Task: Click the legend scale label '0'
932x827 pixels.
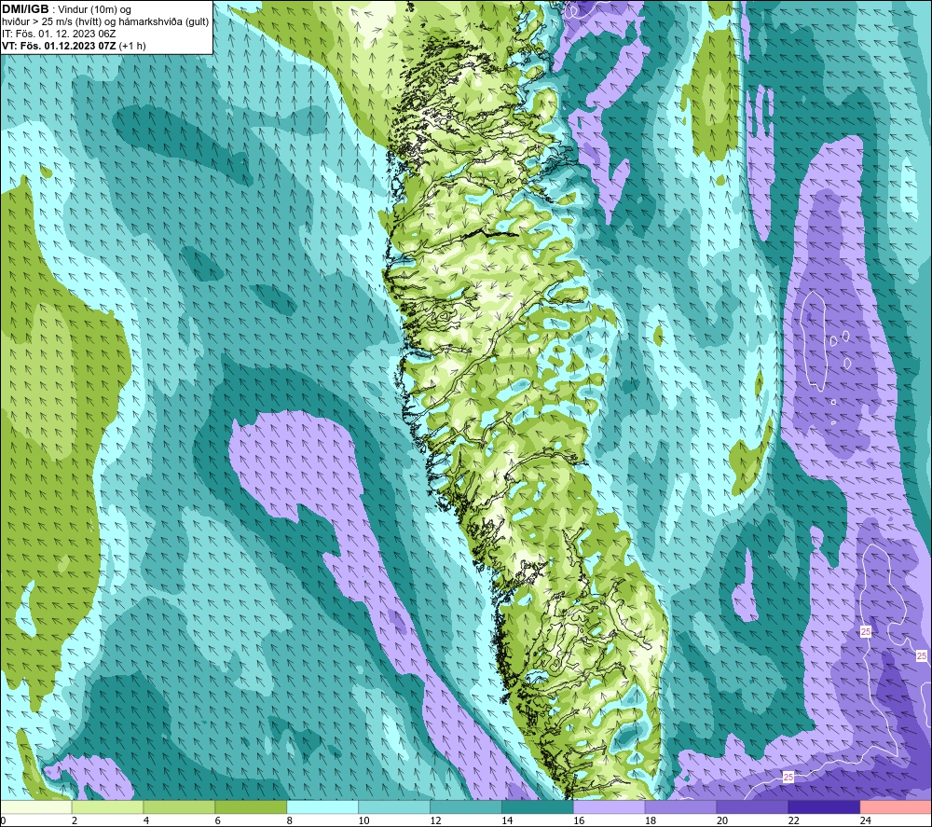Action: pos(4,820)
